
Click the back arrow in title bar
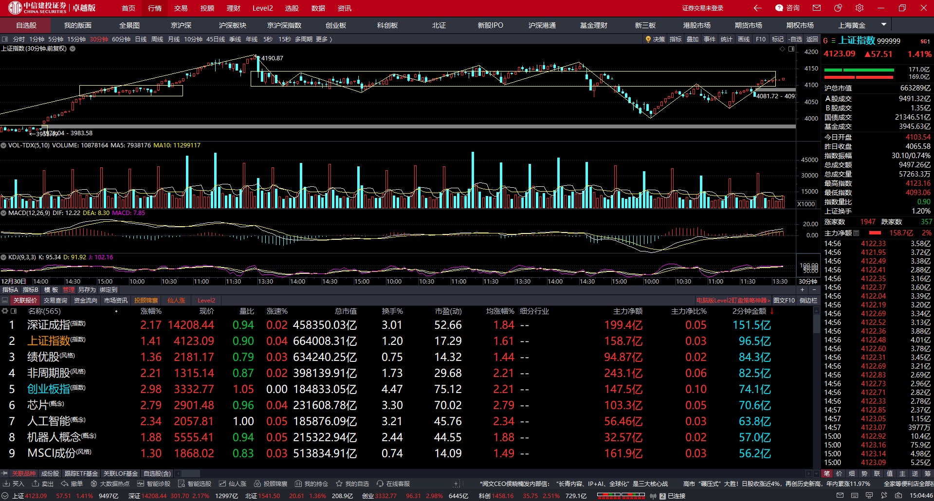757,8
